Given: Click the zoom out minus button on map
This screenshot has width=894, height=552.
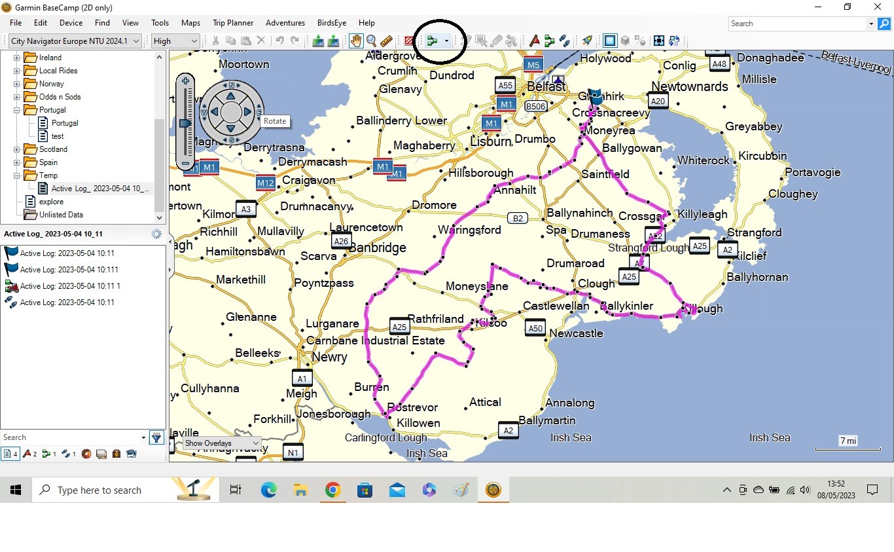Looking at the screenshot, I should [186, 164].
